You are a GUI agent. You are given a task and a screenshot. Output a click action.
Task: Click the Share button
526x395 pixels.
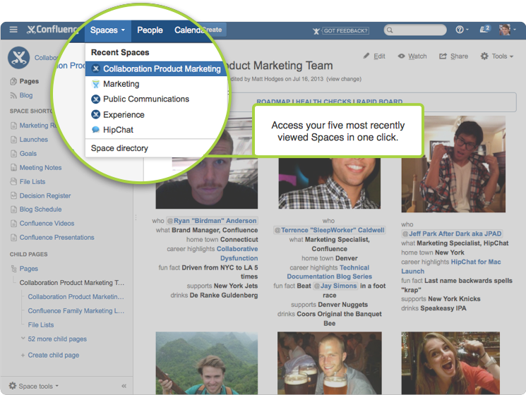(453, 56)
